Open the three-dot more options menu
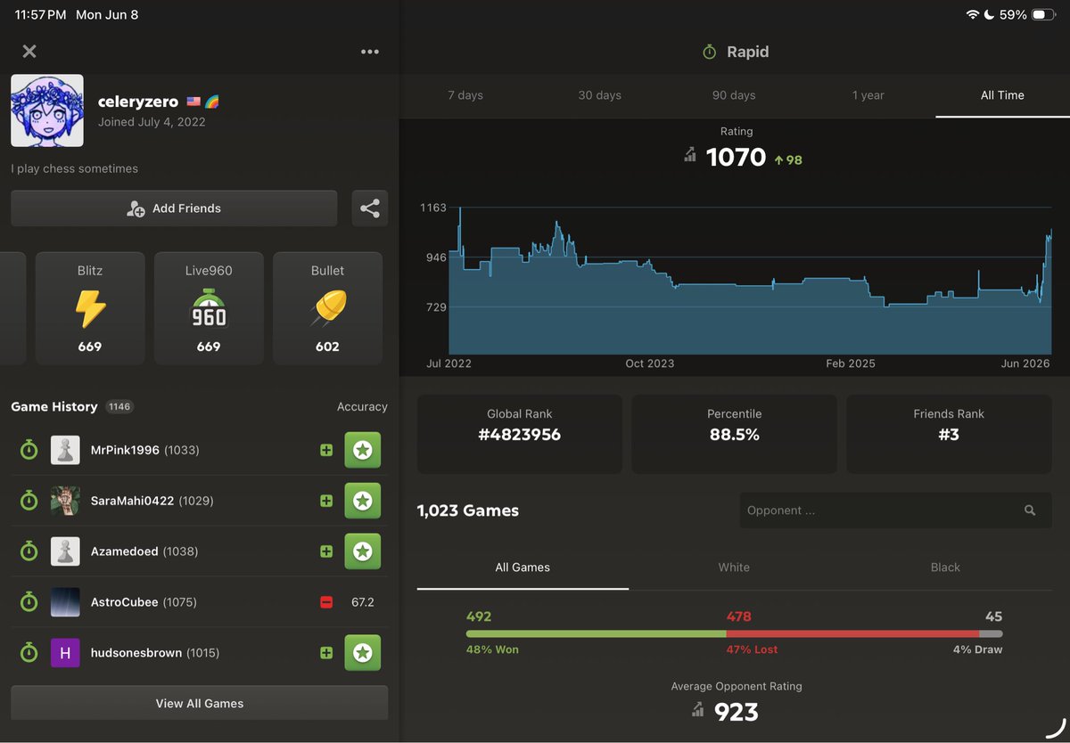The height and width of the screenshot is (743, 1070). coord(370,52)
